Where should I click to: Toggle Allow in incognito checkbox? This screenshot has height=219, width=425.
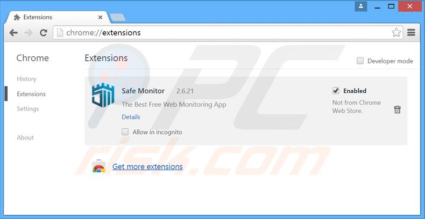pyautogui.click(x=125, y=132)
